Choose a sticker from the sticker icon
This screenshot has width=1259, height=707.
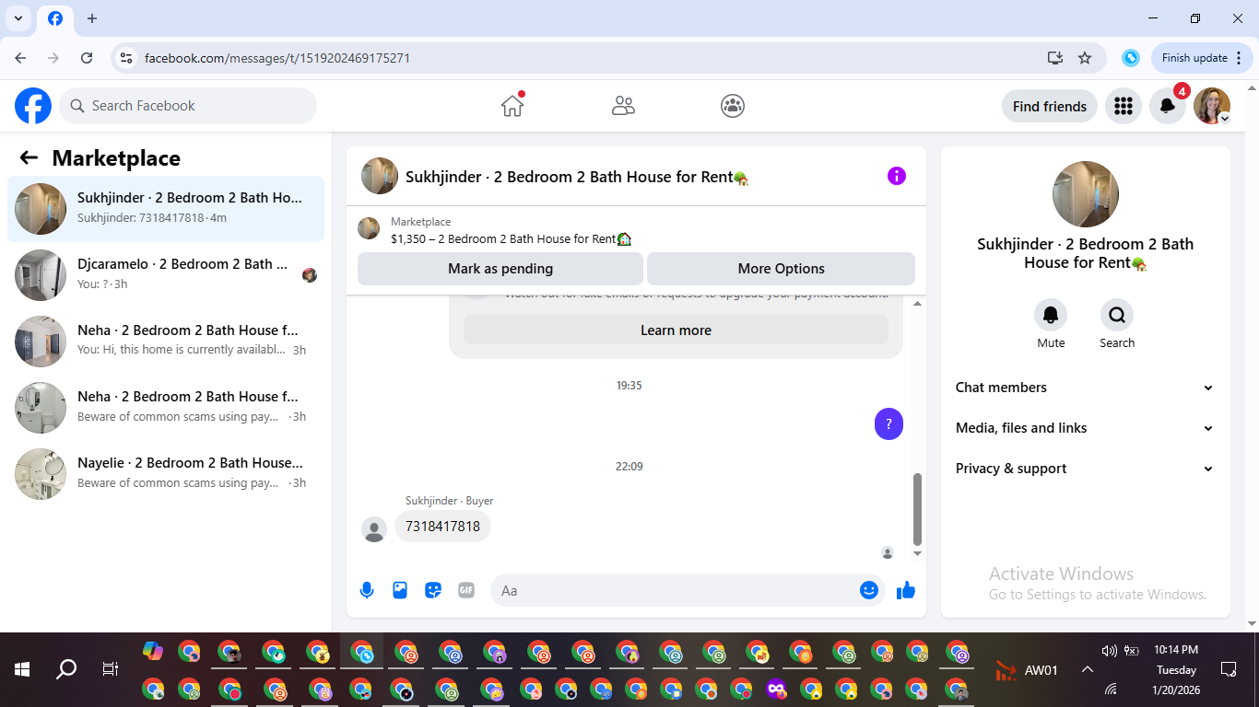433,590
